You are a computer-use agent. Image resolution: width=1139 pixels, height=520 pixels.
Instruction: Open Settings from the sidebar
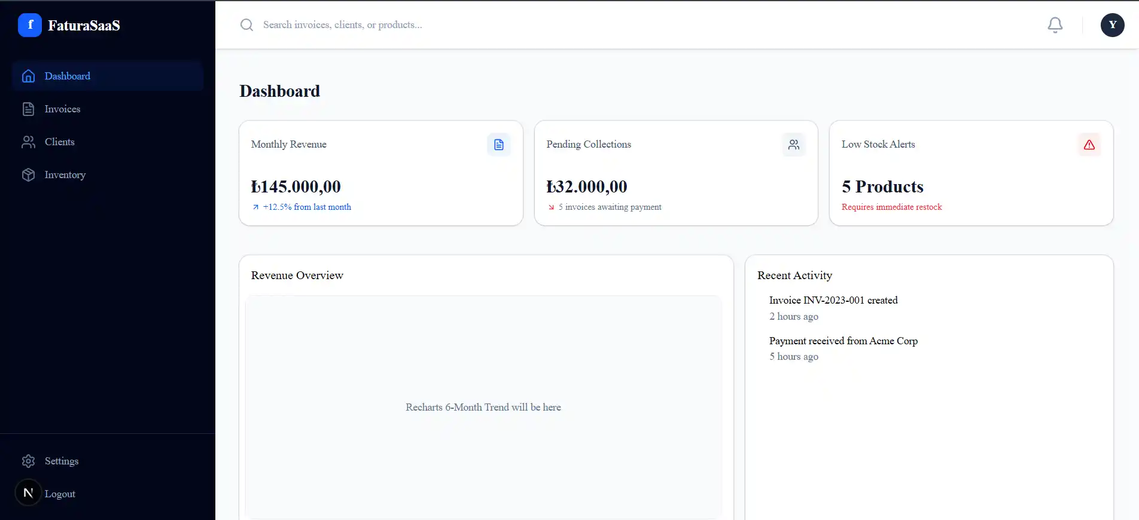point(108,461)
